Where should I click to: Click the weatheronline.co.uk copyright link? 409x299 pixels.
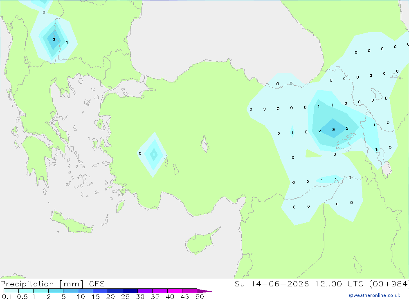pos(375,295)
